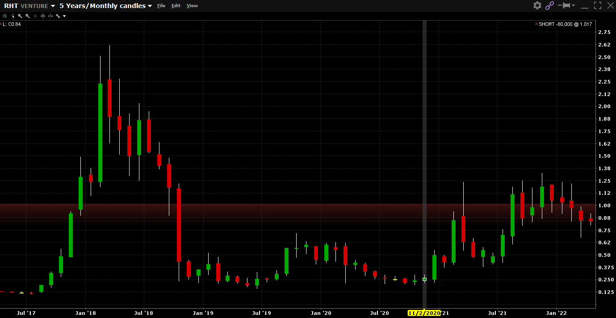Click the 2.75 price axis label

pyautogui.click(x=604, y=32)
